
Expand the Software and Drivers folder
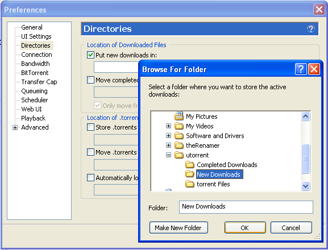(x=168, y=135)
